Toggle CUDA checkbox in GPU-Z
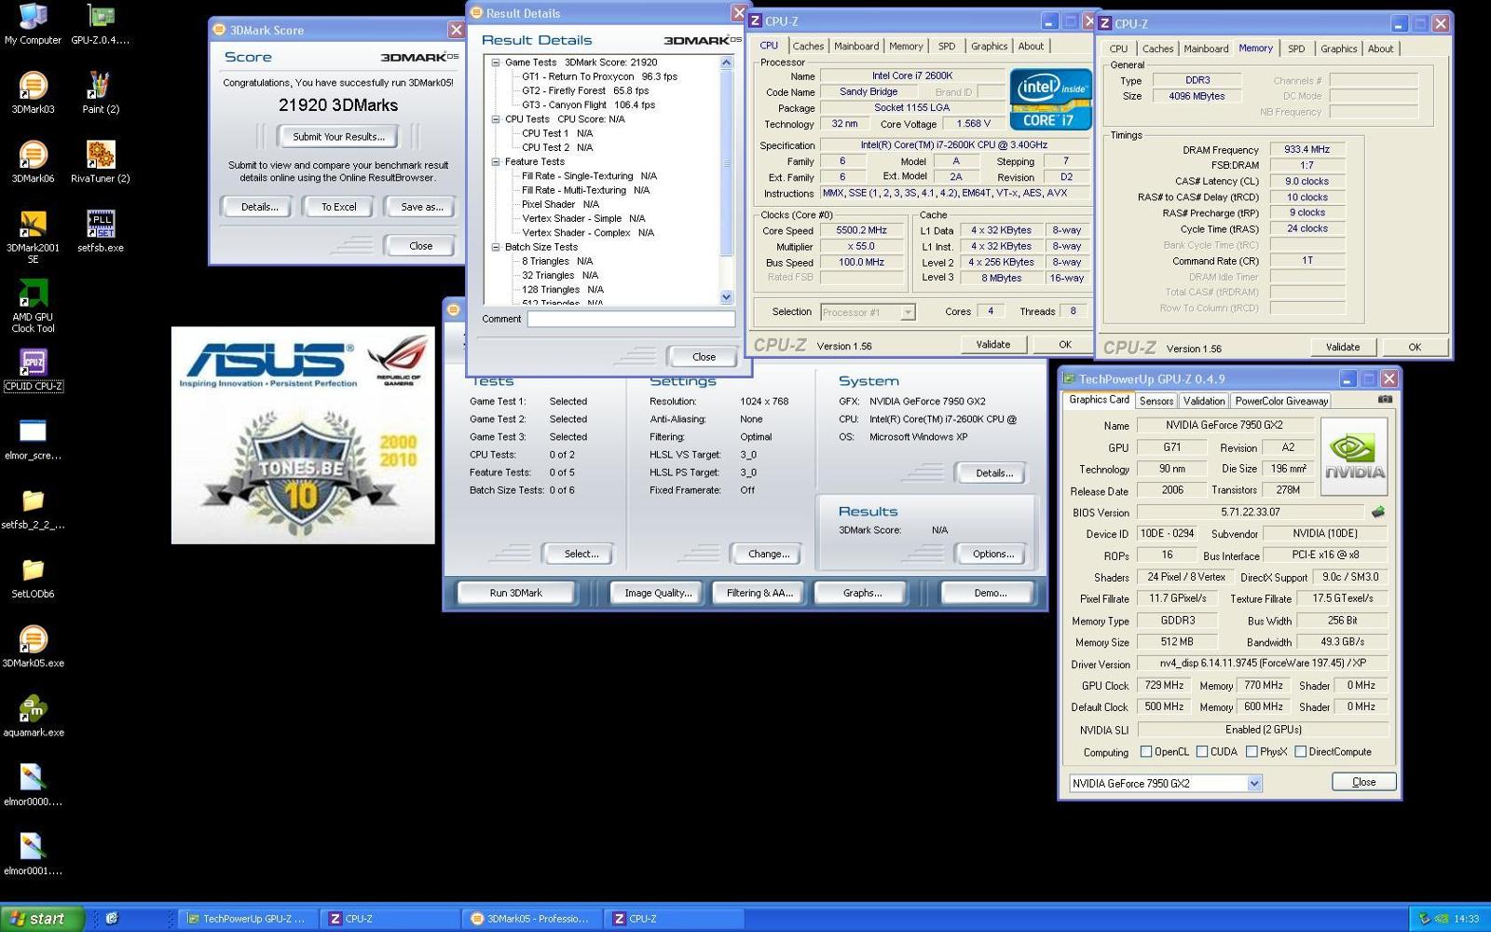This screenshot has height=932, width=1491. click(1202, 751)
